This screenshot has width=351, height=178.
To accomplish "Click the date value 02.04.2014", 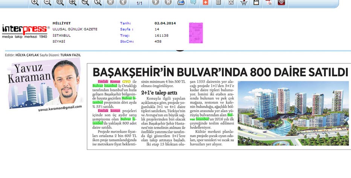I will click(165, 23).
